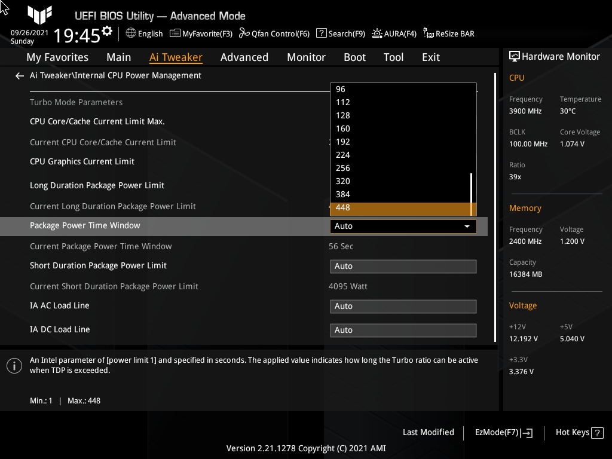This screenshot has width=612, height=459.
Task: Add this page to MyFavorite
Action: [201, 33]
